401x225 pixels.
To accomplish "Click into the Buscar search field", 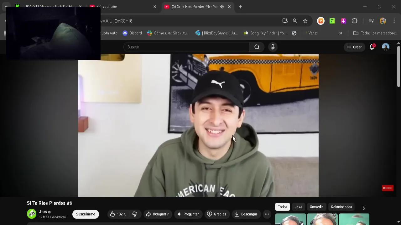I will click(x=186, y=47).
